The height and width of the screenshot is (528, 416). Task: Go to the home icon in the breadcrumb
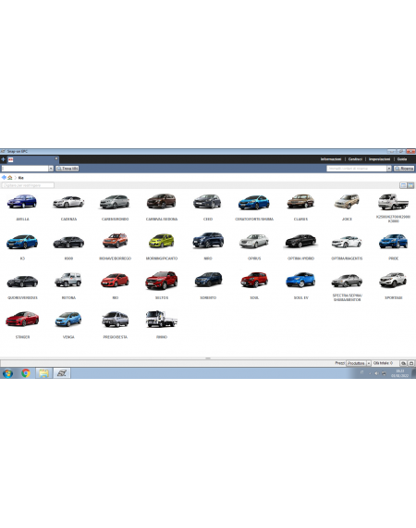coord(10,178)
